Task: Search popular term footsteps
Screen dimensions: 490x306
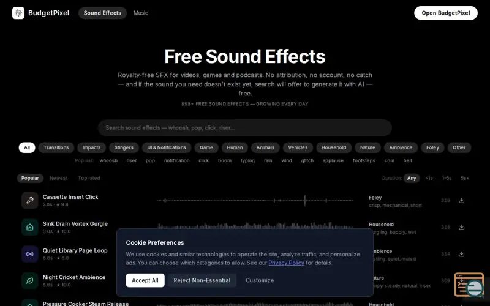Action: 364,160
